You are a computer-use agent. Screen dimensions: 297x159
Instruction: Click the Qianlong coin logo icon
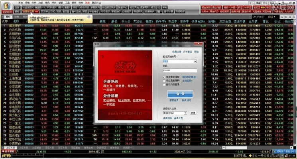click(7, 6)
